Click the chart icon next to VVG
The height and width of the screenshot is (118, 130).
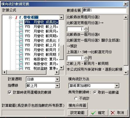tap(21, 50)
